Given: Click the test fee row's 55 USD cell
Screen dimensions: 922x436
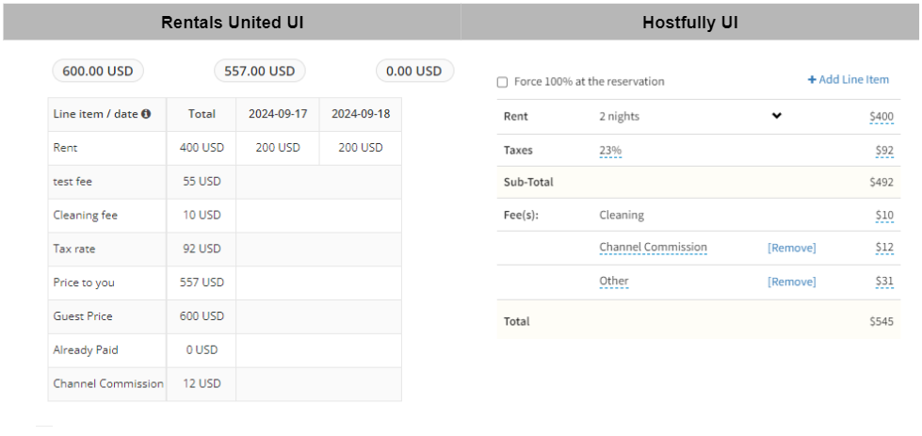Looking at the screenshot, I should (202, 182).
